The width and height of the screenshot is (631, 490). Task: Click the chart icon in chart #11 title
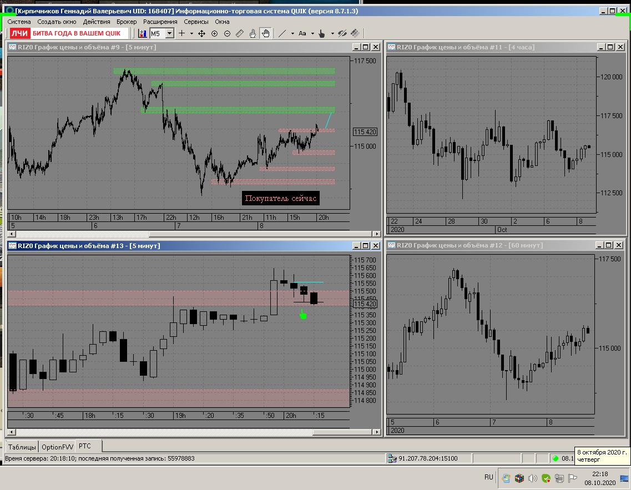[x=391, y=47]
